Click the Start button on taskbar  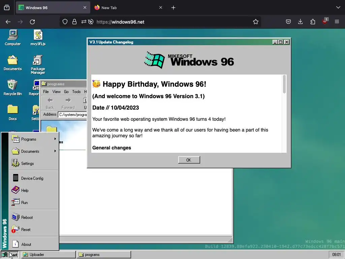(9, 255)
